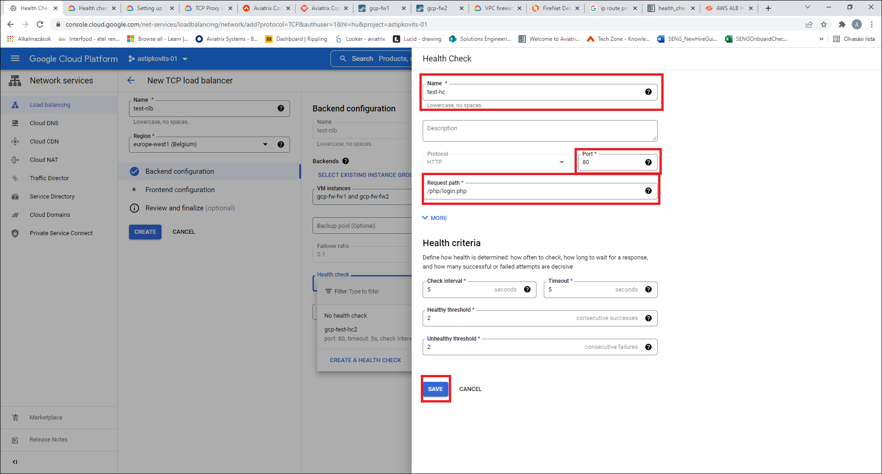882x474 pixels.
Task: Click the SAVE button
Action: pyautogui.click(x=435, y=389)
